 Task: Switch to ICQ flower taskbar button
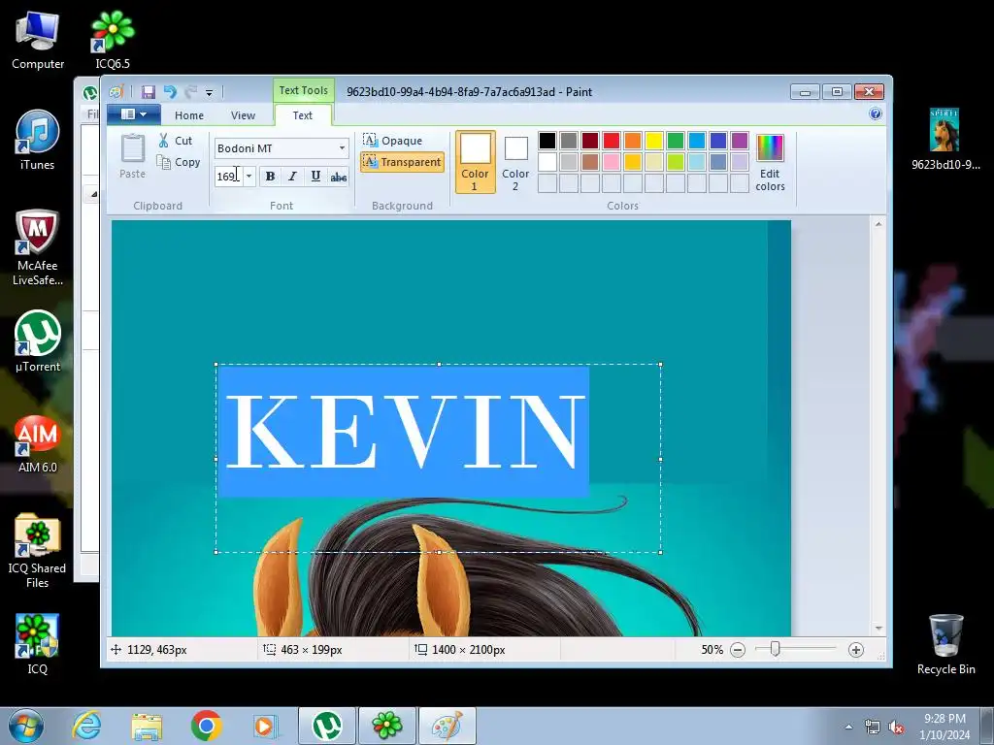(387, 726)
